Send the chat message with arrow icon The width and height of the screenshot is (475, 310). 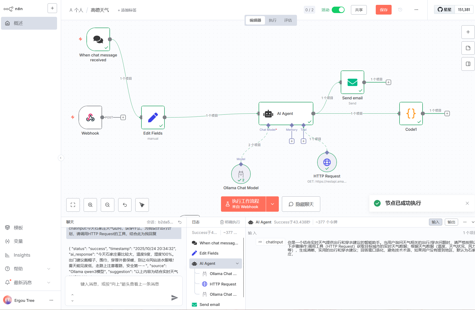pyautogui.click(x=174, y=297)
